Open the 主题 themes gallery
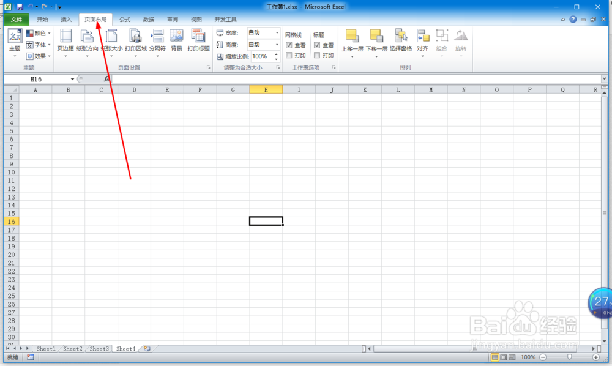This screenshot has height=366, width=612. coord(15,42)
